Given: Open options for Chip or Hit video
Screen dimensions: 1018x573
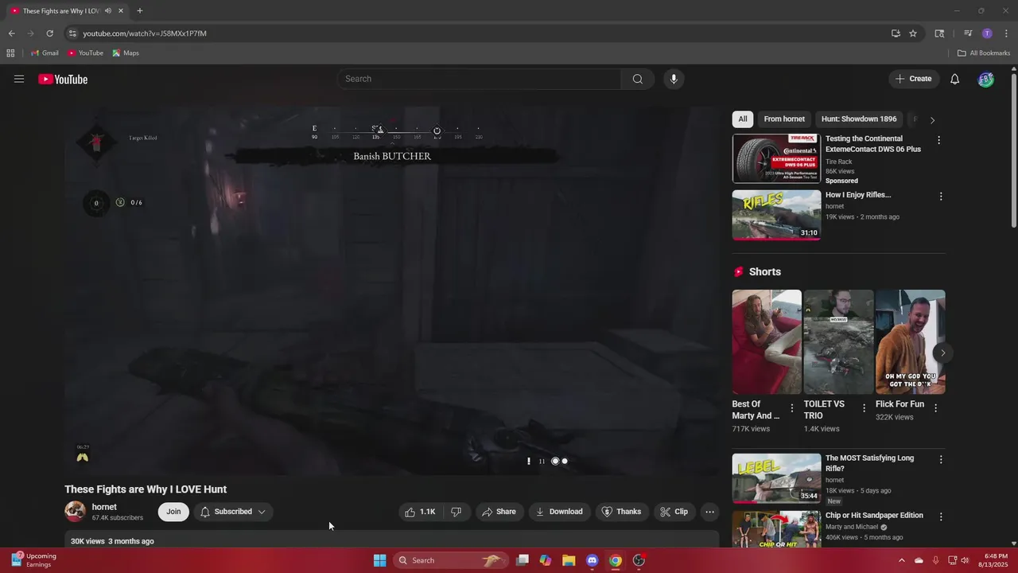Looking at the screenshot, I should point(941,516).
